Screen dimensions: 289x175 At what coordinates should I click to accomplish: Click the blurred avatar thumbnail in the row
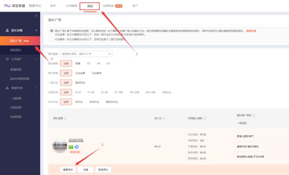tap(60, 146)
